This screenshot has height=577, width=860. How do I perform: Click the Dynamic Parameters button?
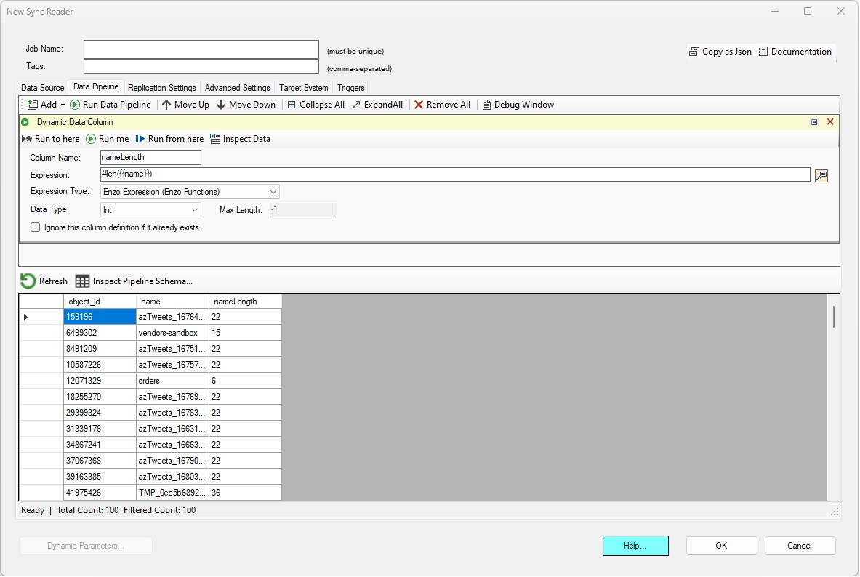point(86,546)
